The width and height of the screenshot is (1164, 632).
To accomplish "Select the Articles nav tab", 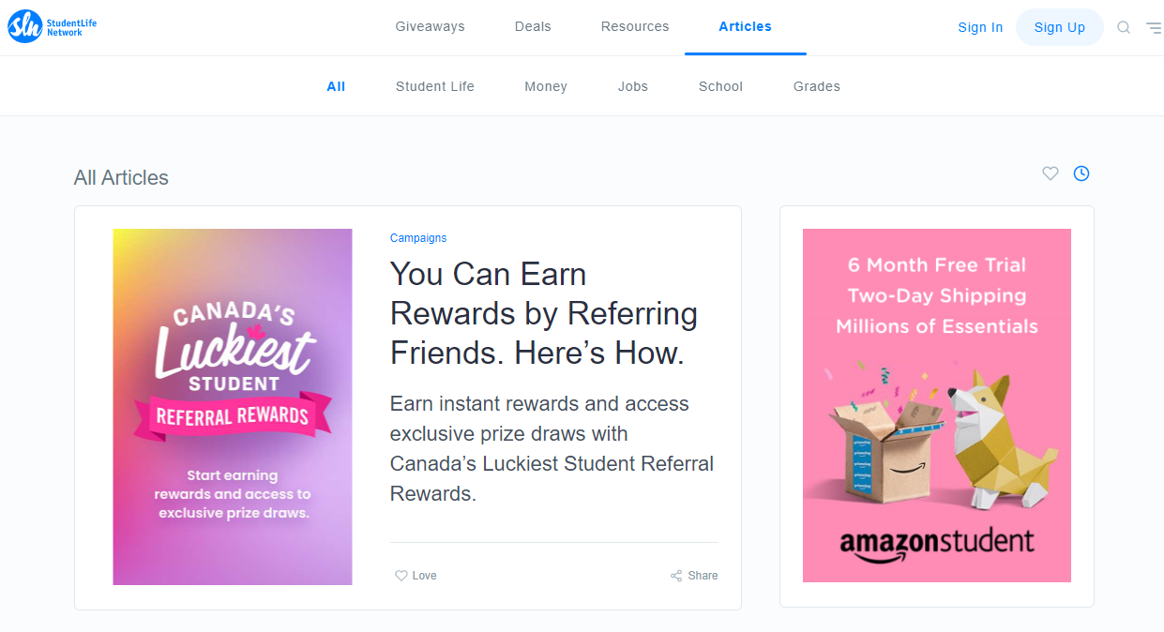I will (x=746, y=26).
